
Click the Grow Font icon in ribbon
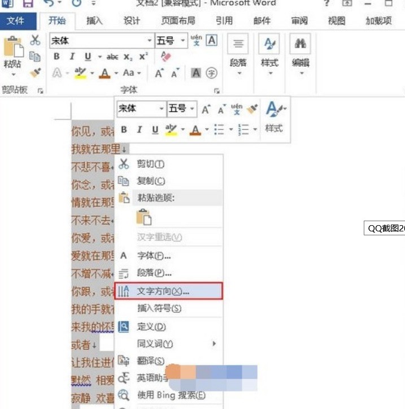[x=159, y=73]
